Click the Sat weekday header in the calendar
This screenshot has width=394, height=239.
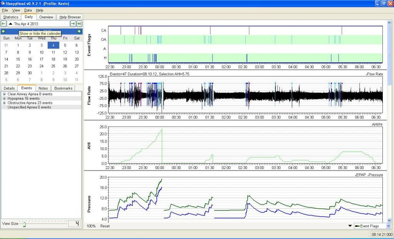point(77,38)
